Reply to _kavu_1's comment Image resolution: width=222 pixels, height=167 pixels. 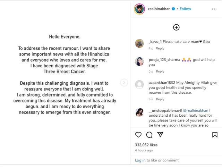pyautogui.click(x=160, y=49)
